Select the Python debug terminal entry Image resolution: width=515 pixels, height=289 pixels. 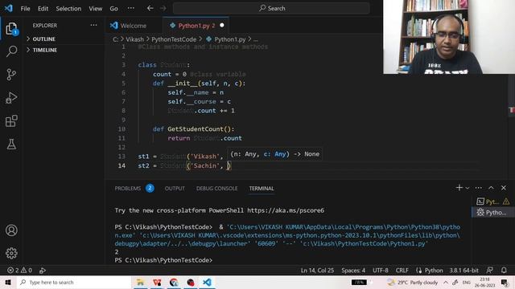pyautogui.click(x=493, y=212)
